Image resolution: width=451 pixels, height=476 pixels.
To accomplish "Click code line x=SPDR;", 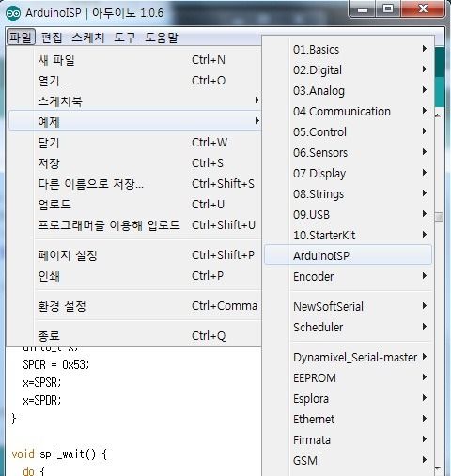I will click(42, 400).
